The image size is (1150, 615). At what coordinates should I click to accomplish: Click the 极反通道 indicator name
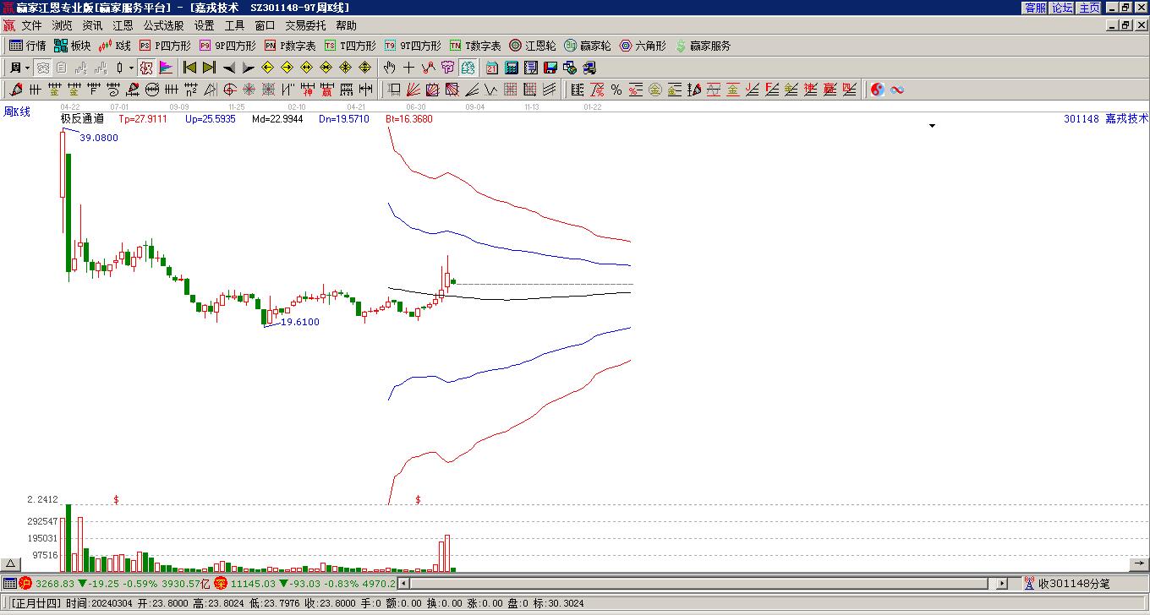pos(83,119)
